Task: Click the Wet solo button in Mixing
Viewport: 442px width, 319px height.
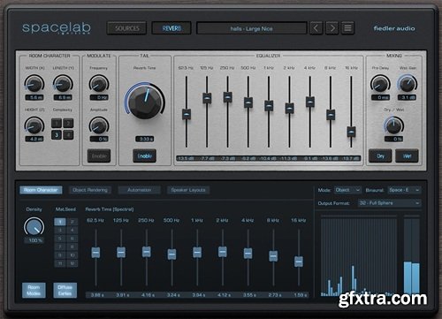Action: click(x=407, y=156)
